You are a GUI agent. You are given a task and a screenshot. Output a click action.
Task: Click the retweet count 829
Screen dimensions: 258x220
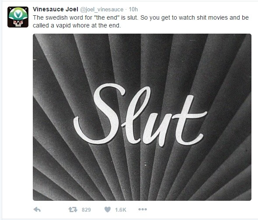[x=86, y=210]
